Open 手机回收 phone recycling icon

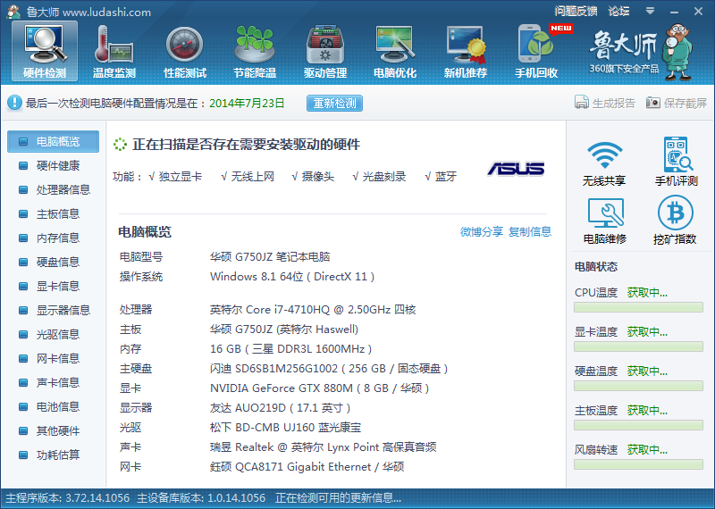pos(536,51)
